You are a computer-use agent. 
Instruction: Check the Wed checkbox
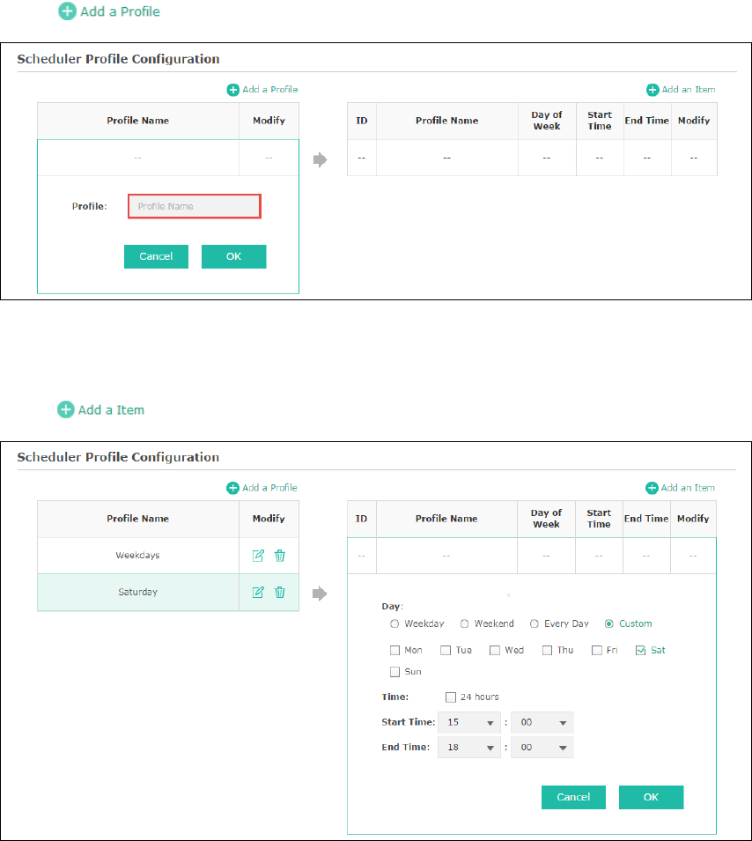(x=495, y=650)
